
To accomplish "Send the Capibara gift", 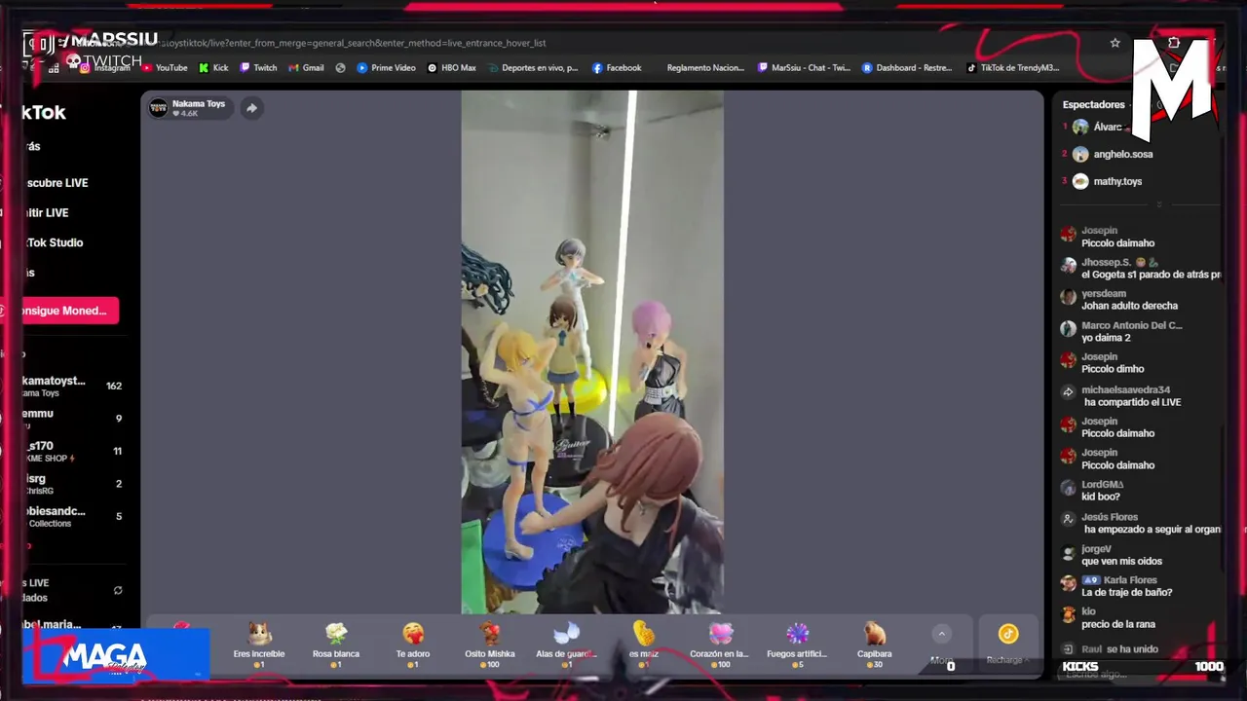I will [874, 645].
